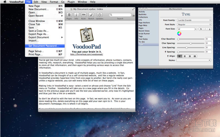The width and height of the screenshot is (220, 137).
Task: Justify text in Type palette
Action: tap(195, 56)
